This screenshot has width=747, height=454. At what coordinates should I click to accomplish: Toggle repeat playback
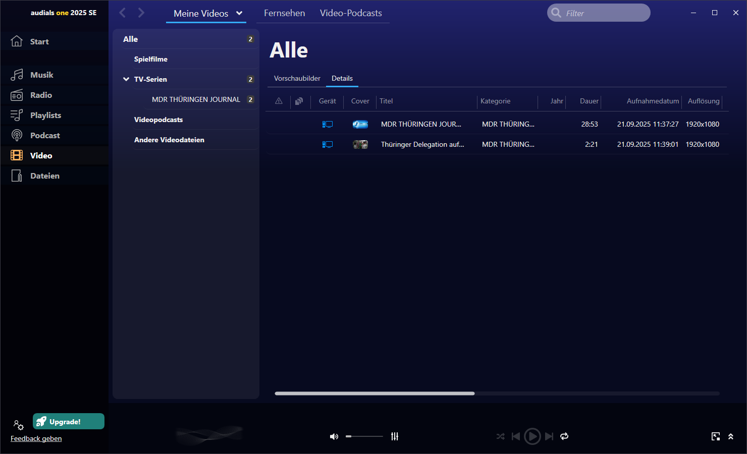pyautogui.click(x=564, y=436)
